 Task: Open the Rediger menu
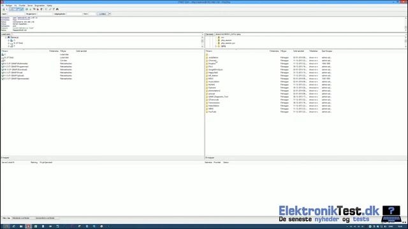(x=9, y=6)
